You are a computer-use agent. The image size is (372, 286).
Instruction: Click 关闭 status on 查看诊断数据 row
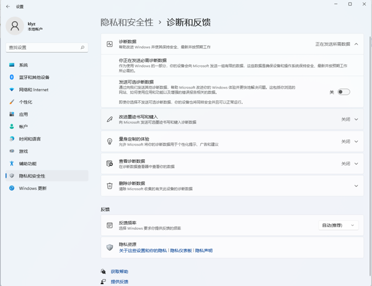coord(346,163)
